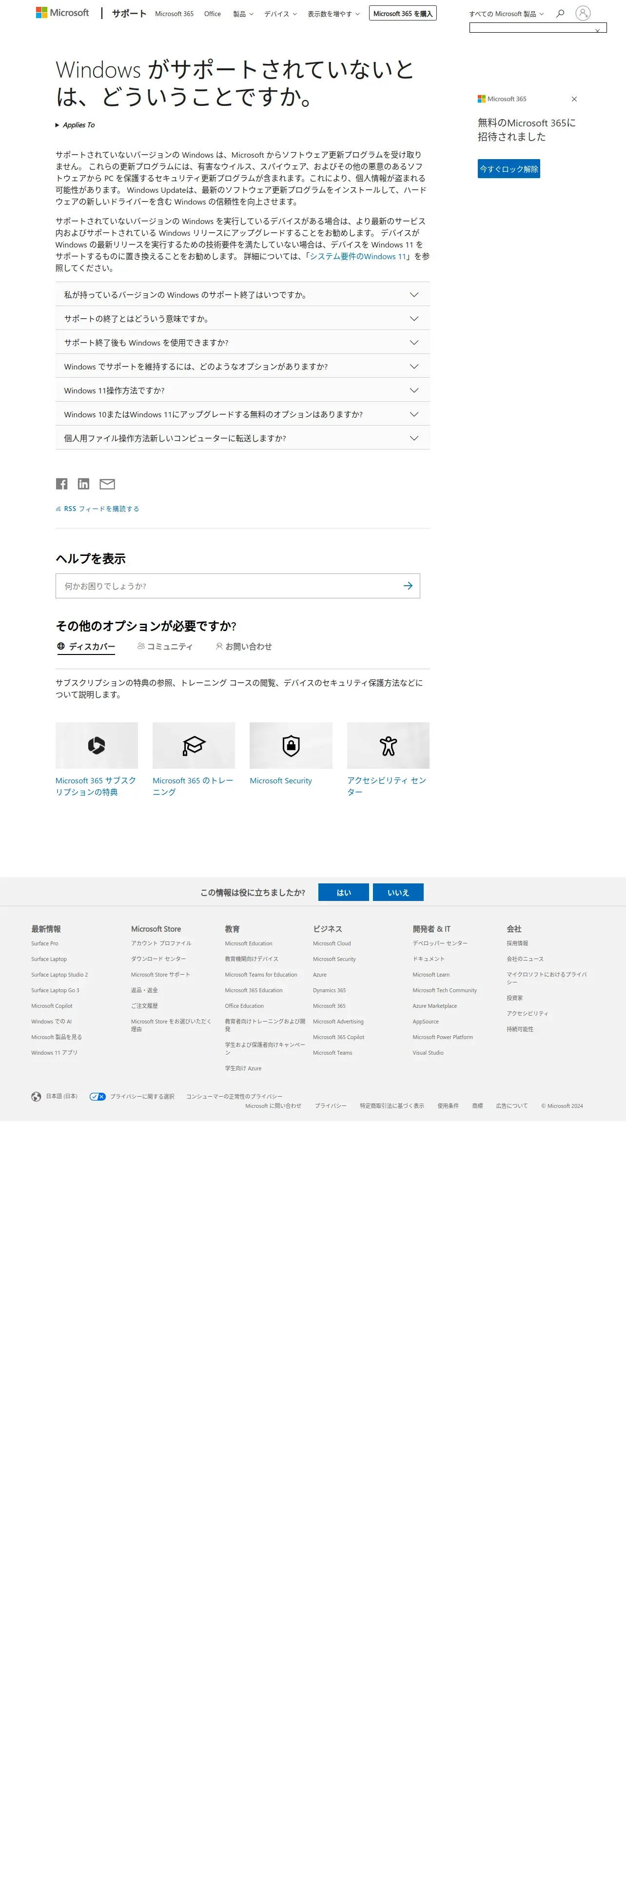Expand 私が持っているバージョンの Windows のサポート終了 question
Screen dimensions: 626x1880
(x=243, y=295)
